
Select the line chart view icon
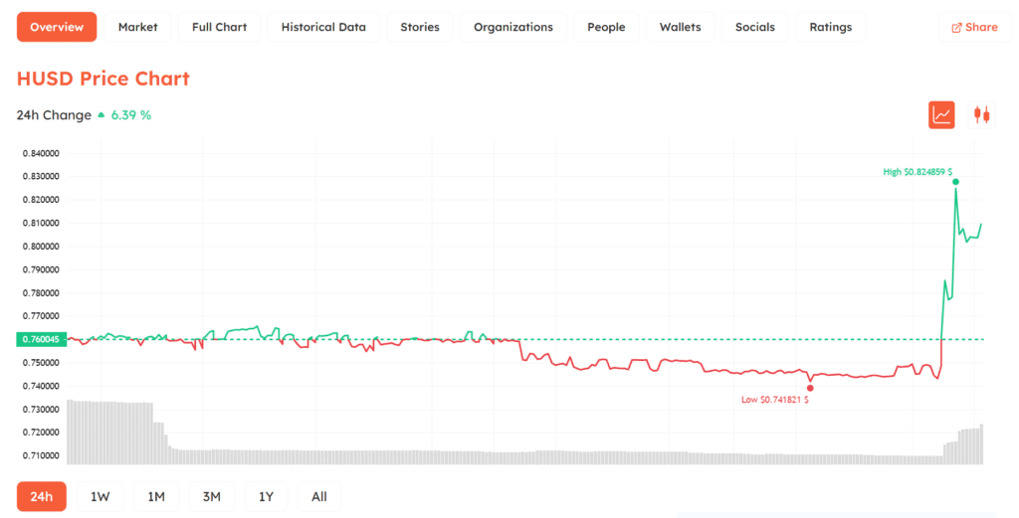coord(941,115)
